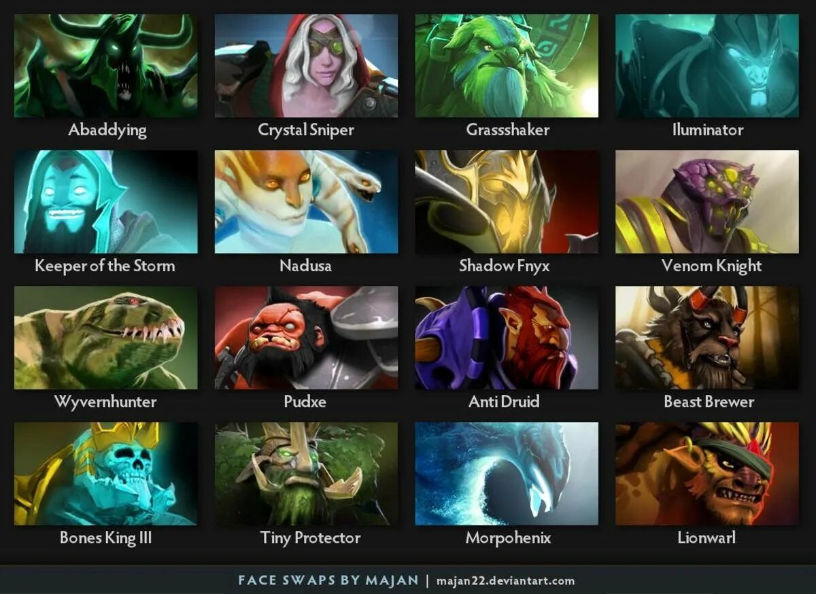Viewport: 816px width, 594px height.
Task: Click the Pudxe hero portrait
Action: click(306, 338)
